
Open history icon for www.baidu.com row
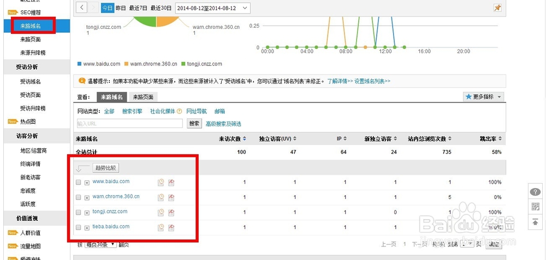161,182
